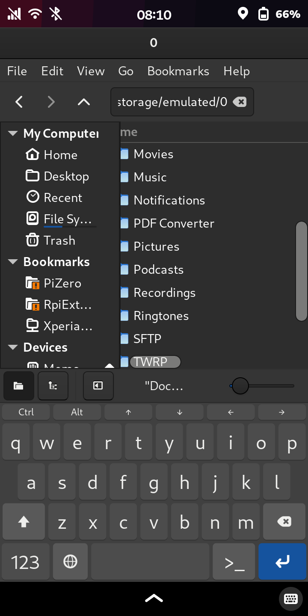Viewport: 308px width, 616px height.
Task: Open the View menu
Action: (x=91, y=71)
